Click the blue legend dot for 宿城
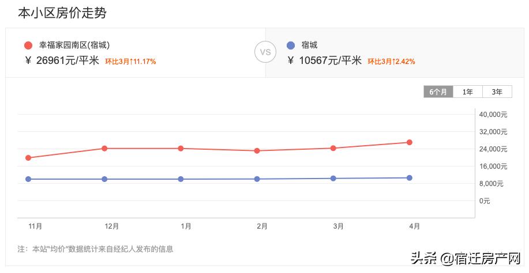This screenshot has height=273, width=529. (290, 45)
